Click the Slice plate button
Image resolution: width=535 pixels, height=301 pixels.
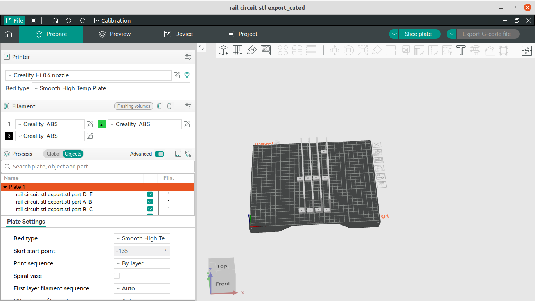pos(418,34)
